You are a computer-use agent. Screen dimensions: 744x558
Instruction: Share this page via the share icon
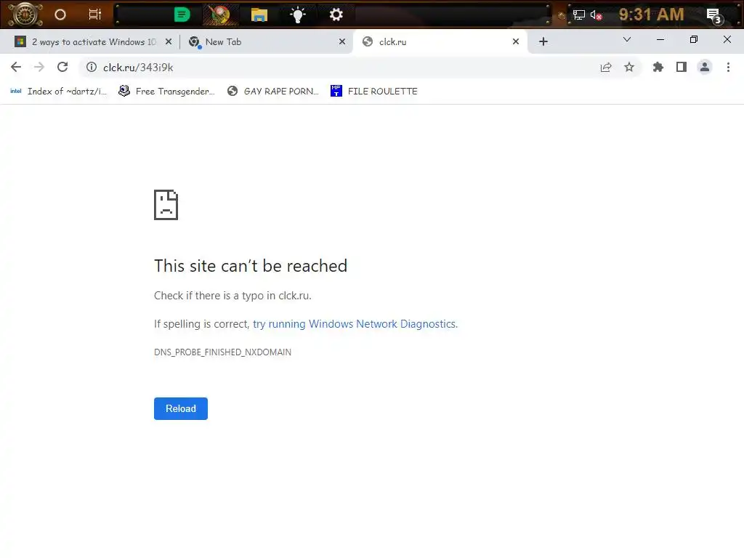pos(606,68)
